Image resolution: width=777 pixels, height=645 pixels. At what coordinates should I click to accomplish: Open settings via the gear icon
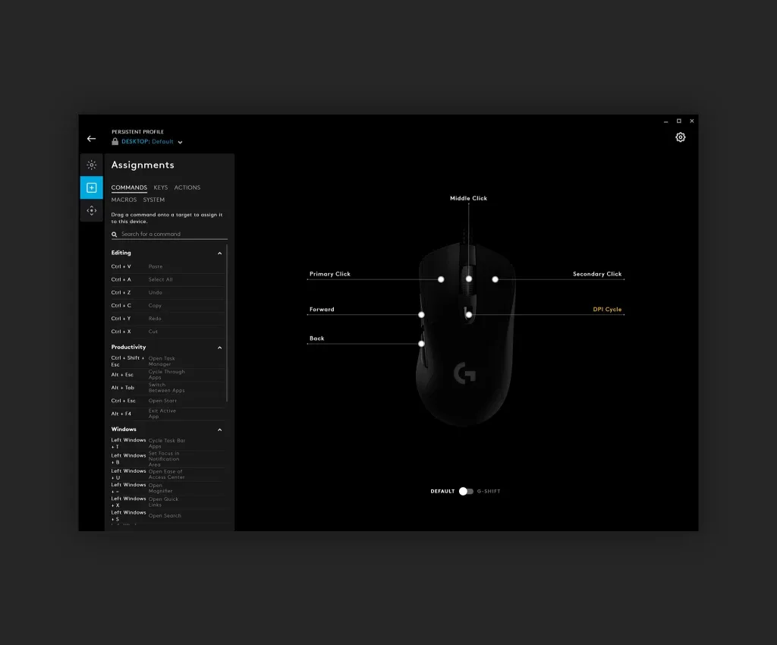[680, 137]
